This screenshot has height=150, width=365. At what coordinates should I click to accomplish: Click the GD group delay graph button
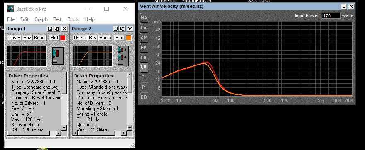pyautogui.click(x=144, y=97)
